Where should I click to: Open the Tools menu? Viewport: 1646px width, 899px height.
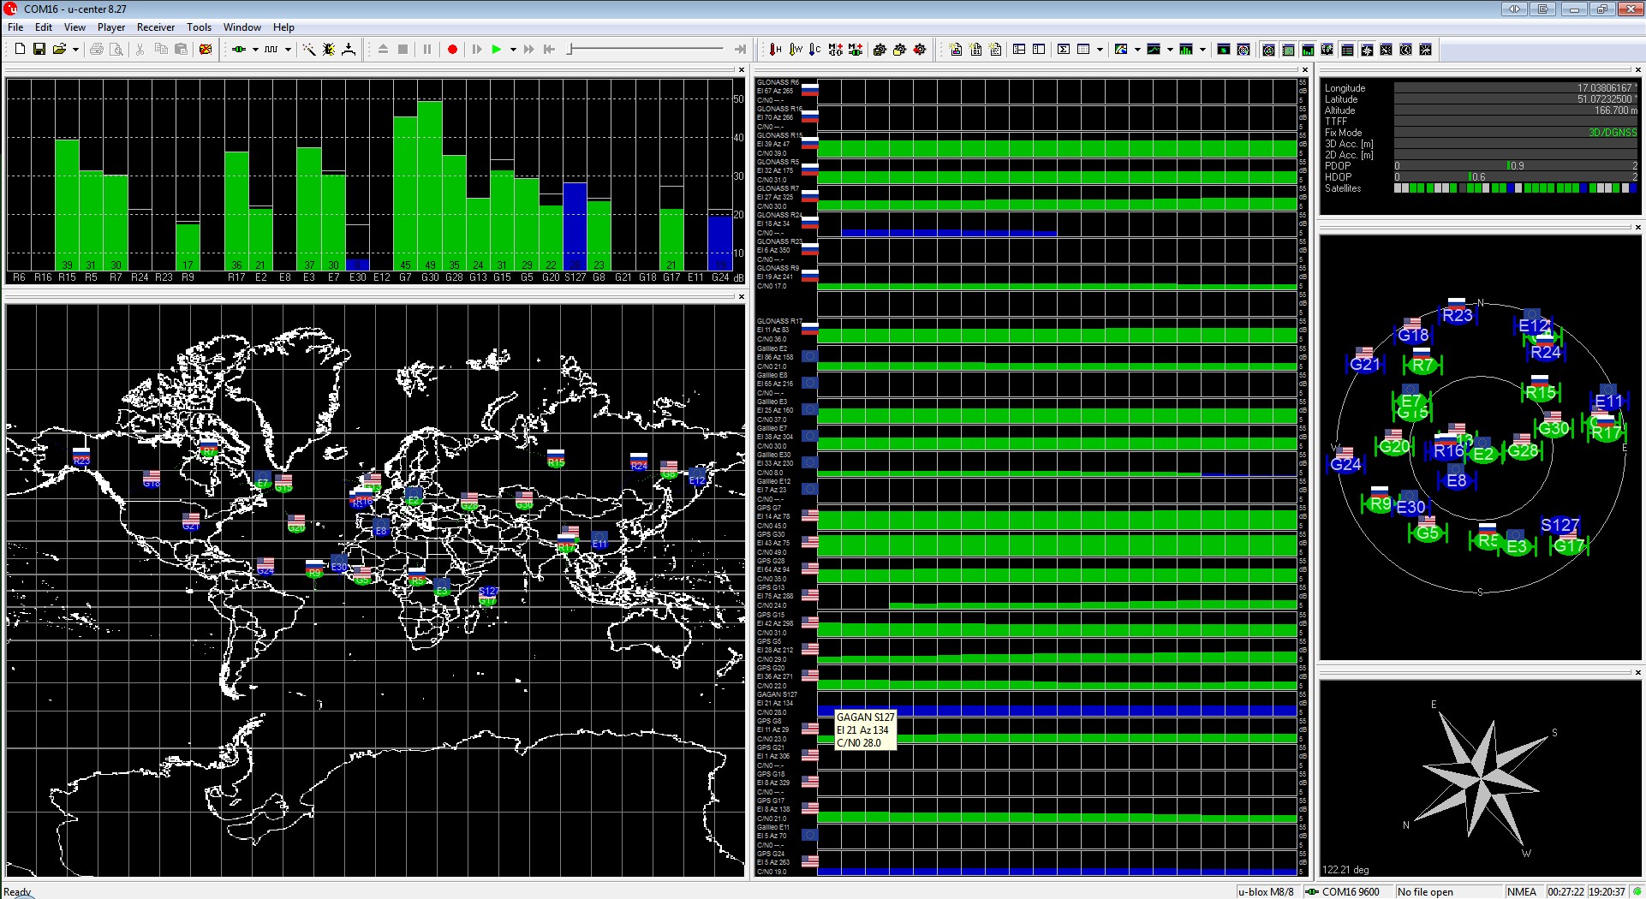199,27
